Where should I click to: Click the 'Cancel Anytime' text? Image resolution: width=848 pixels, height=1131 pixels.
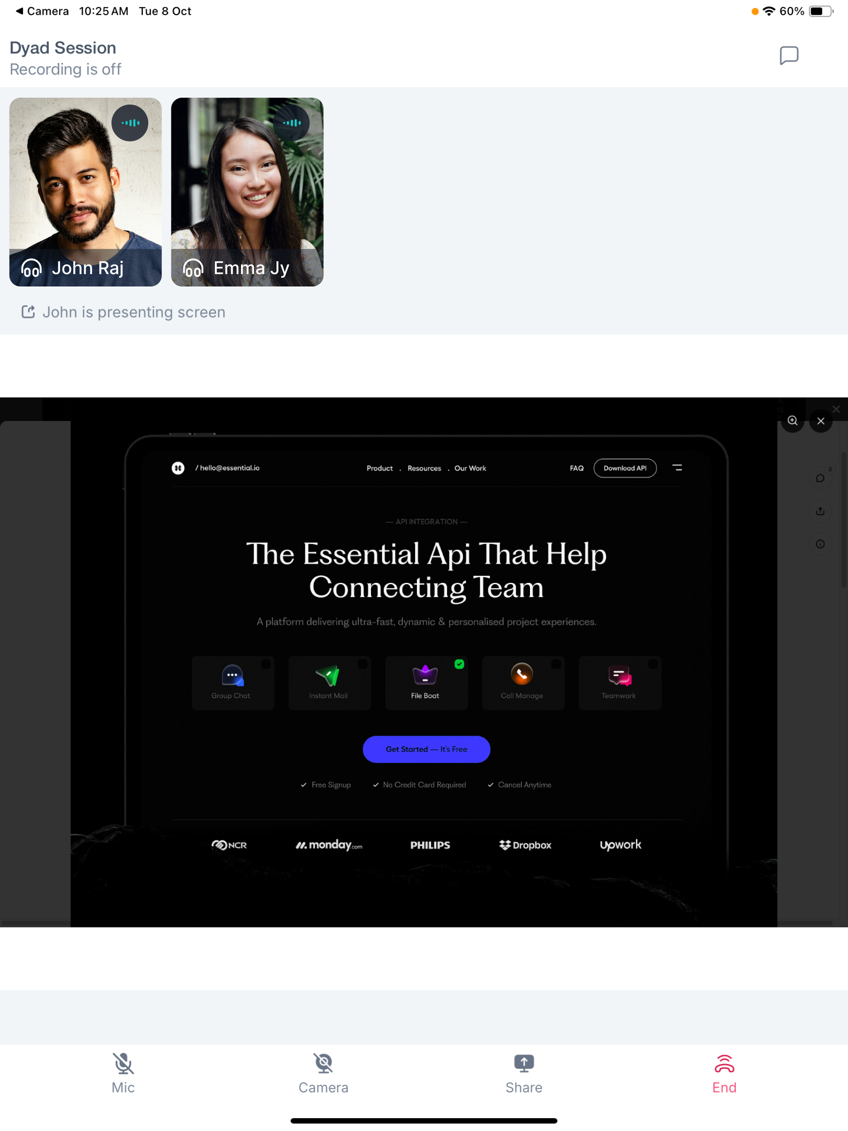point(525,785)
